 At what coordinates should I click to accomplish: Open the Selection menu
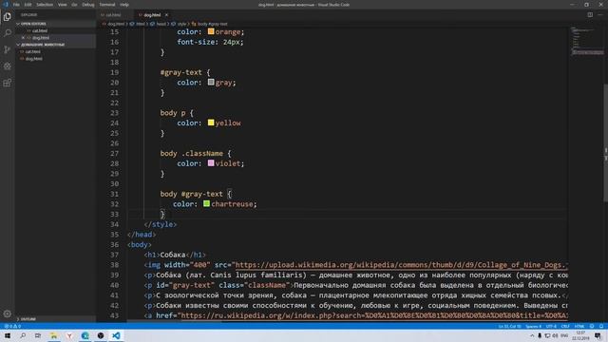(x=45, y=5)
